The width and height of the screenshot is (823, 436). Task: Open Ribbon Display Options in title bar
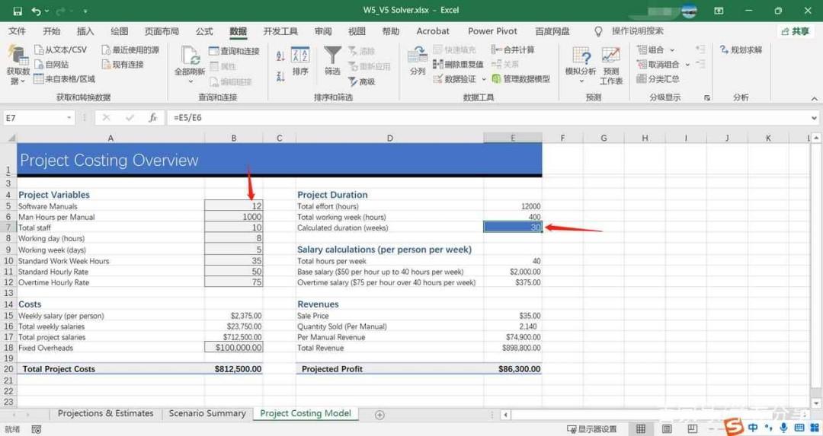pos(719,11)
